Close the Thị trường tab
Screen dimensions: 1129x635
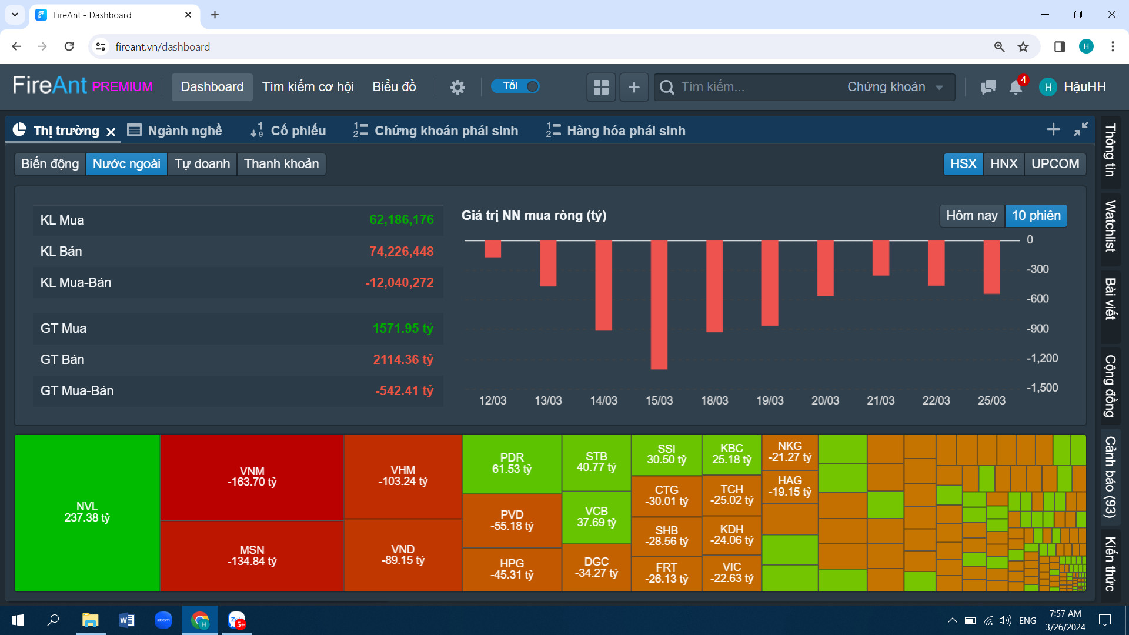(111, 132)
